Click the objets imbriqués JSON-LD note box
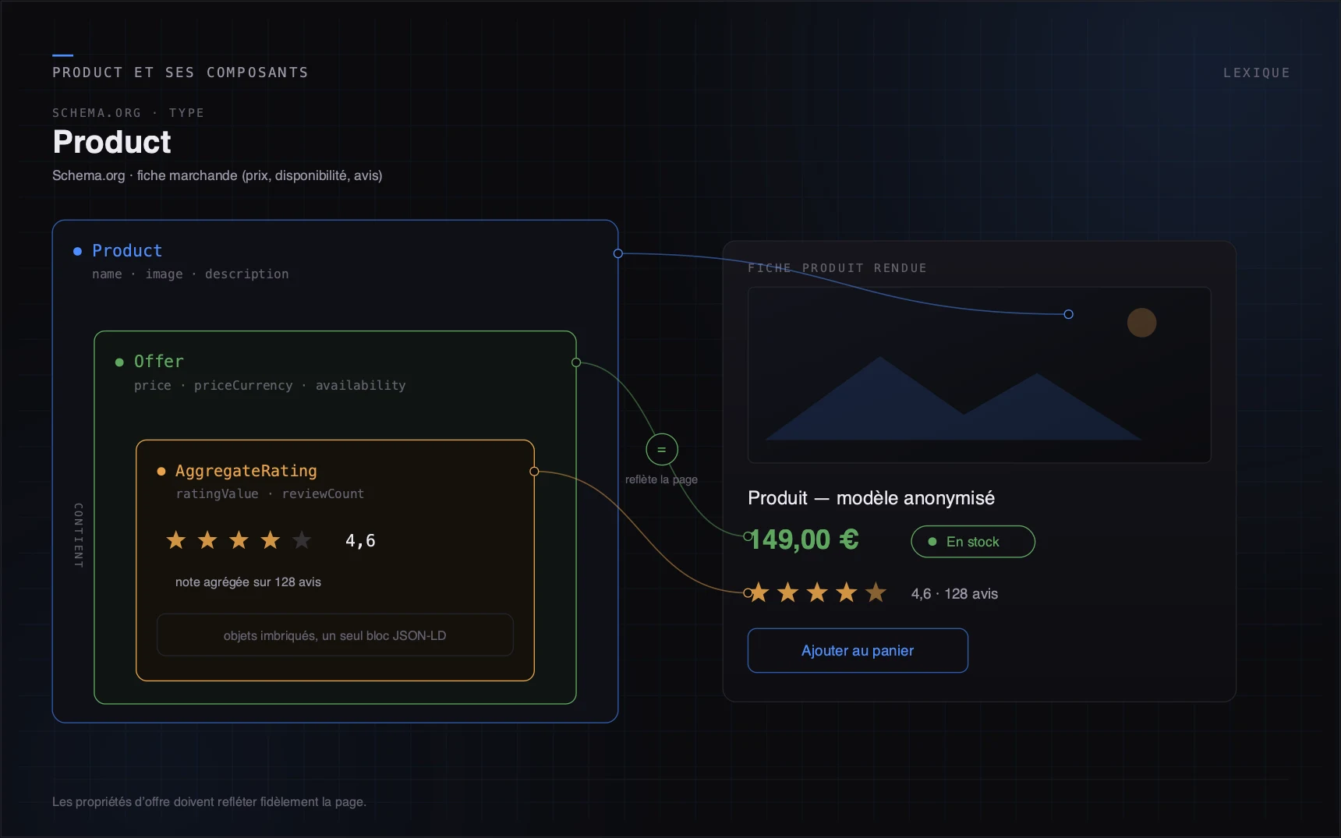Viewport: 1341px width, 838px height. pos(335,635)
